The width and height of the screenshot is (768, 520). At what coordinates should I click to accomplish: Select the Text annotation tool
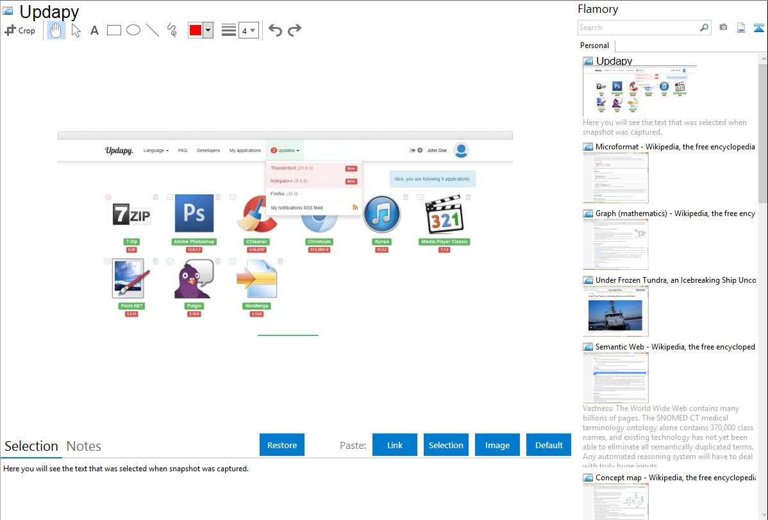click(94, 30)
